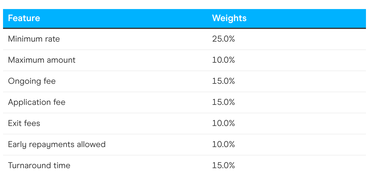Click the Weights column header
This screenshot has height=179, width=369.
(x=229, y=18)
